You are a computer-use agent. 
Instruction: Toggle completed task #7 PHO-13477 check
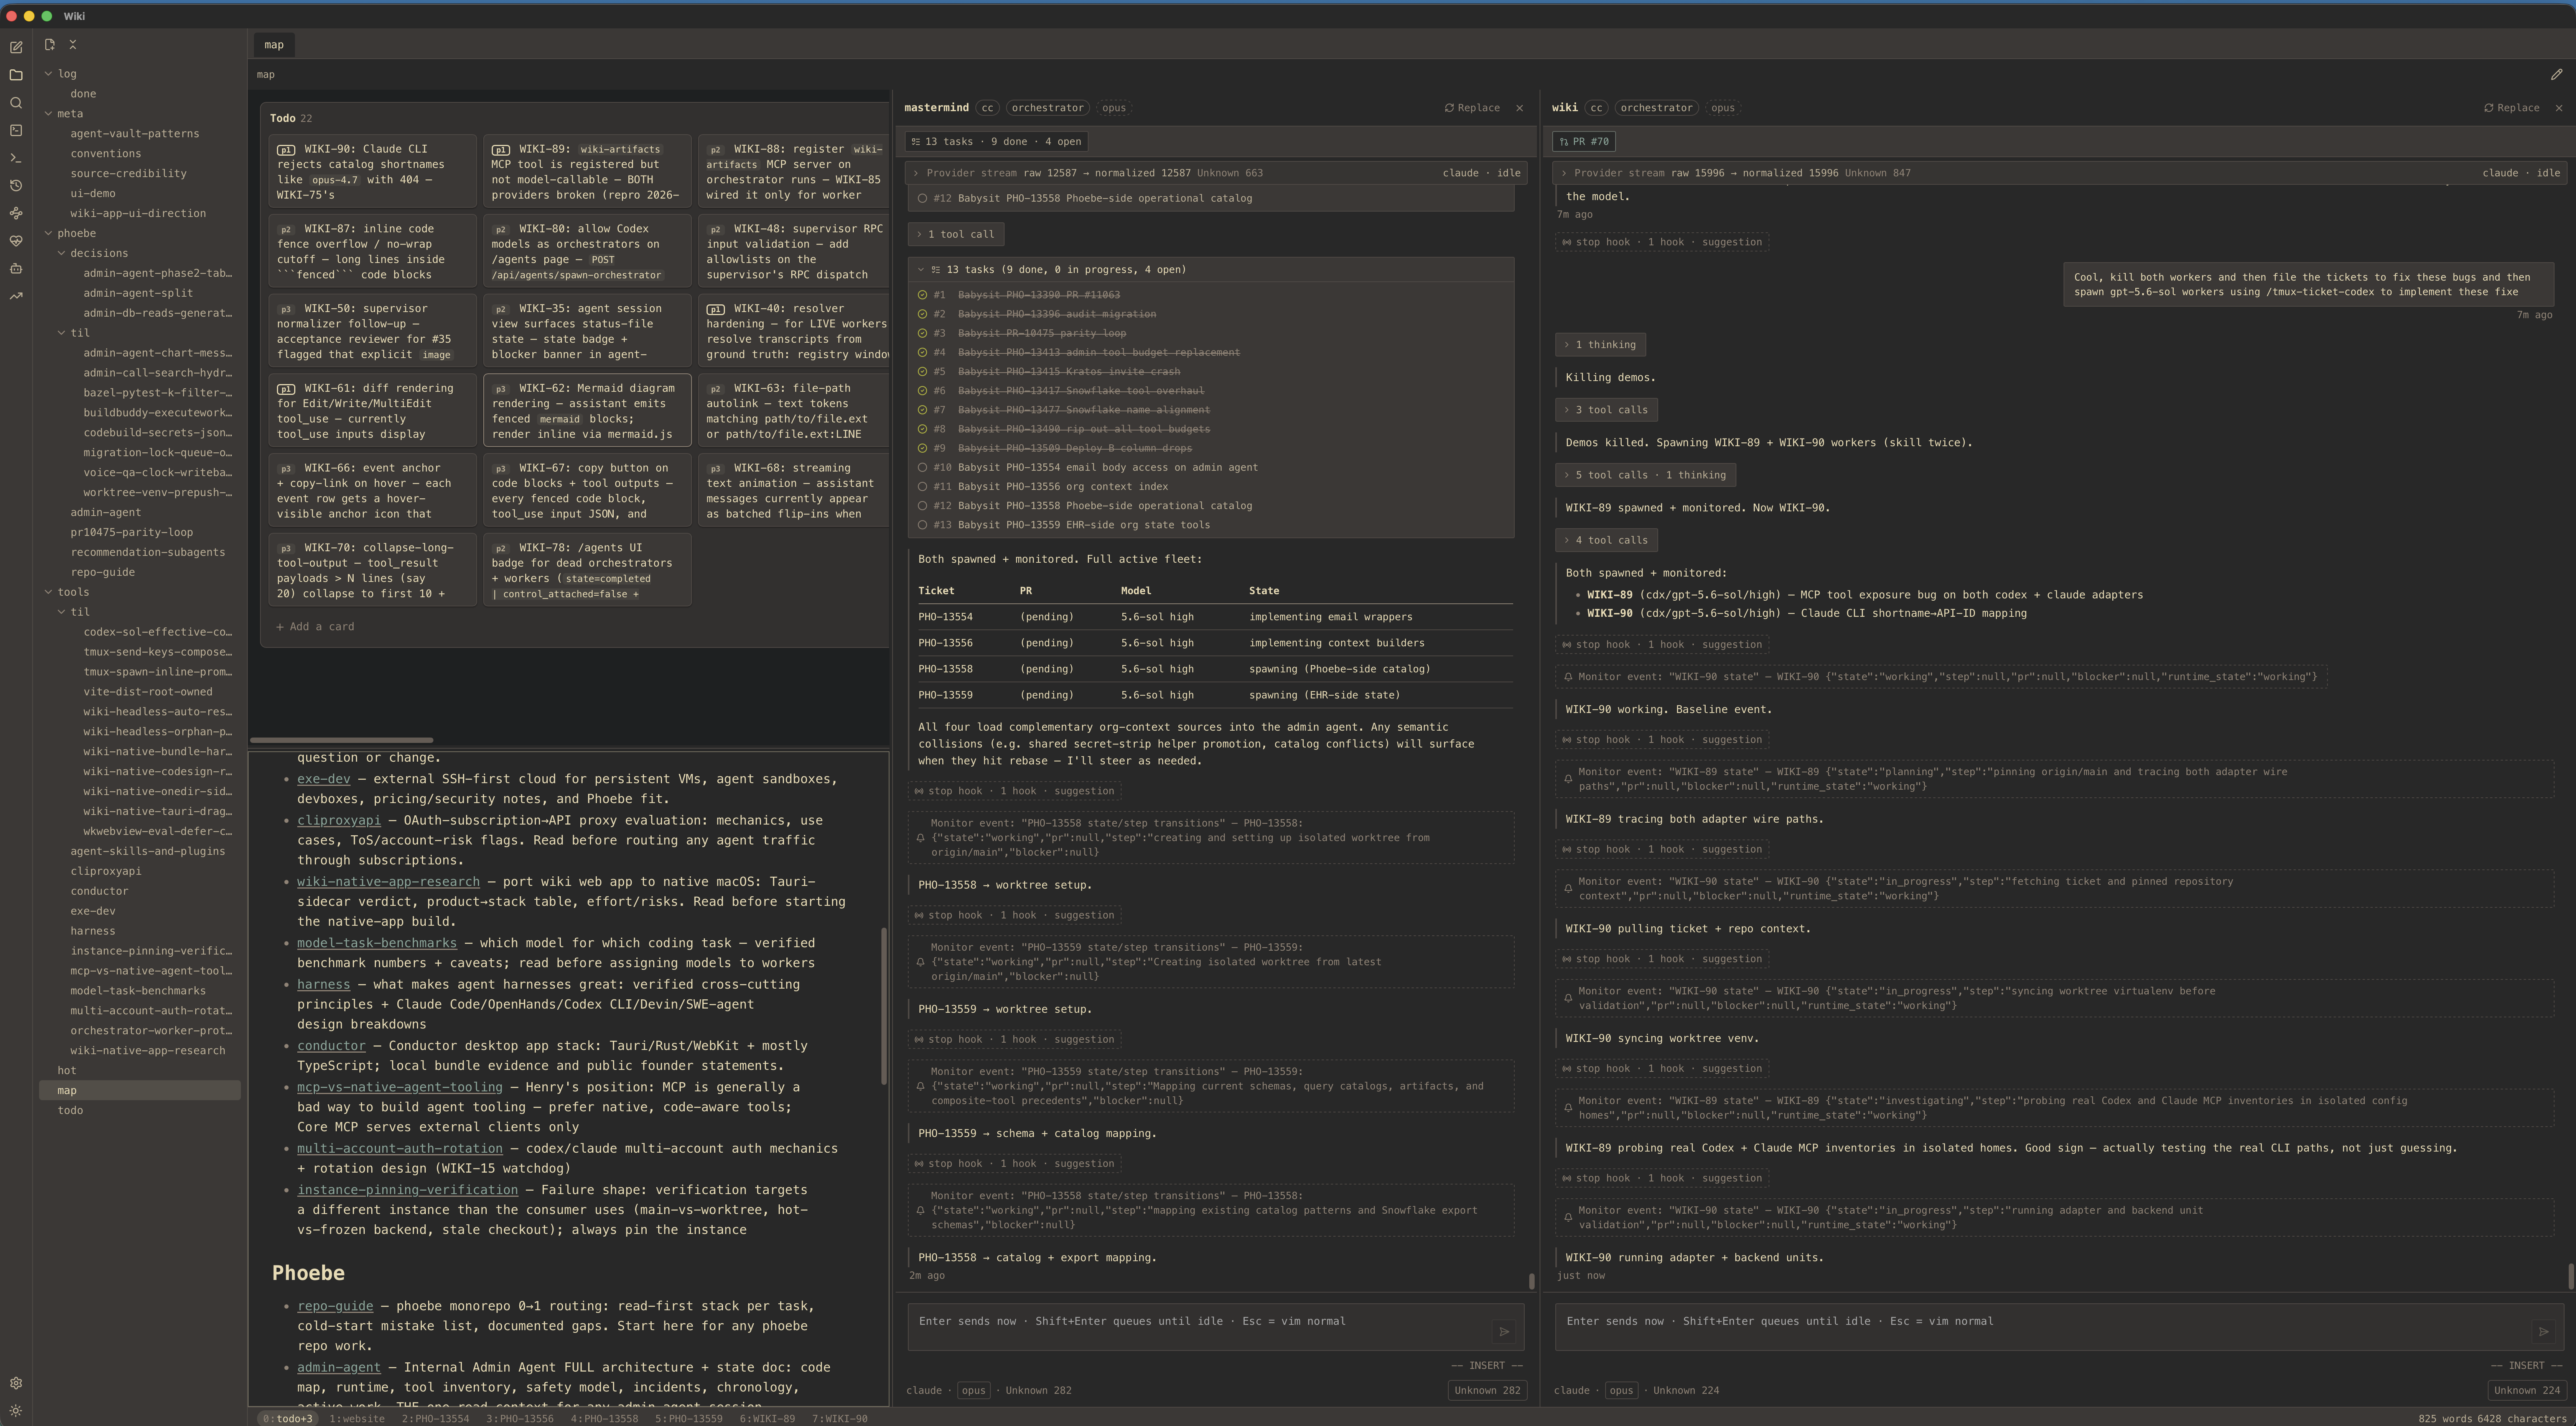click(x=922, y=410)
